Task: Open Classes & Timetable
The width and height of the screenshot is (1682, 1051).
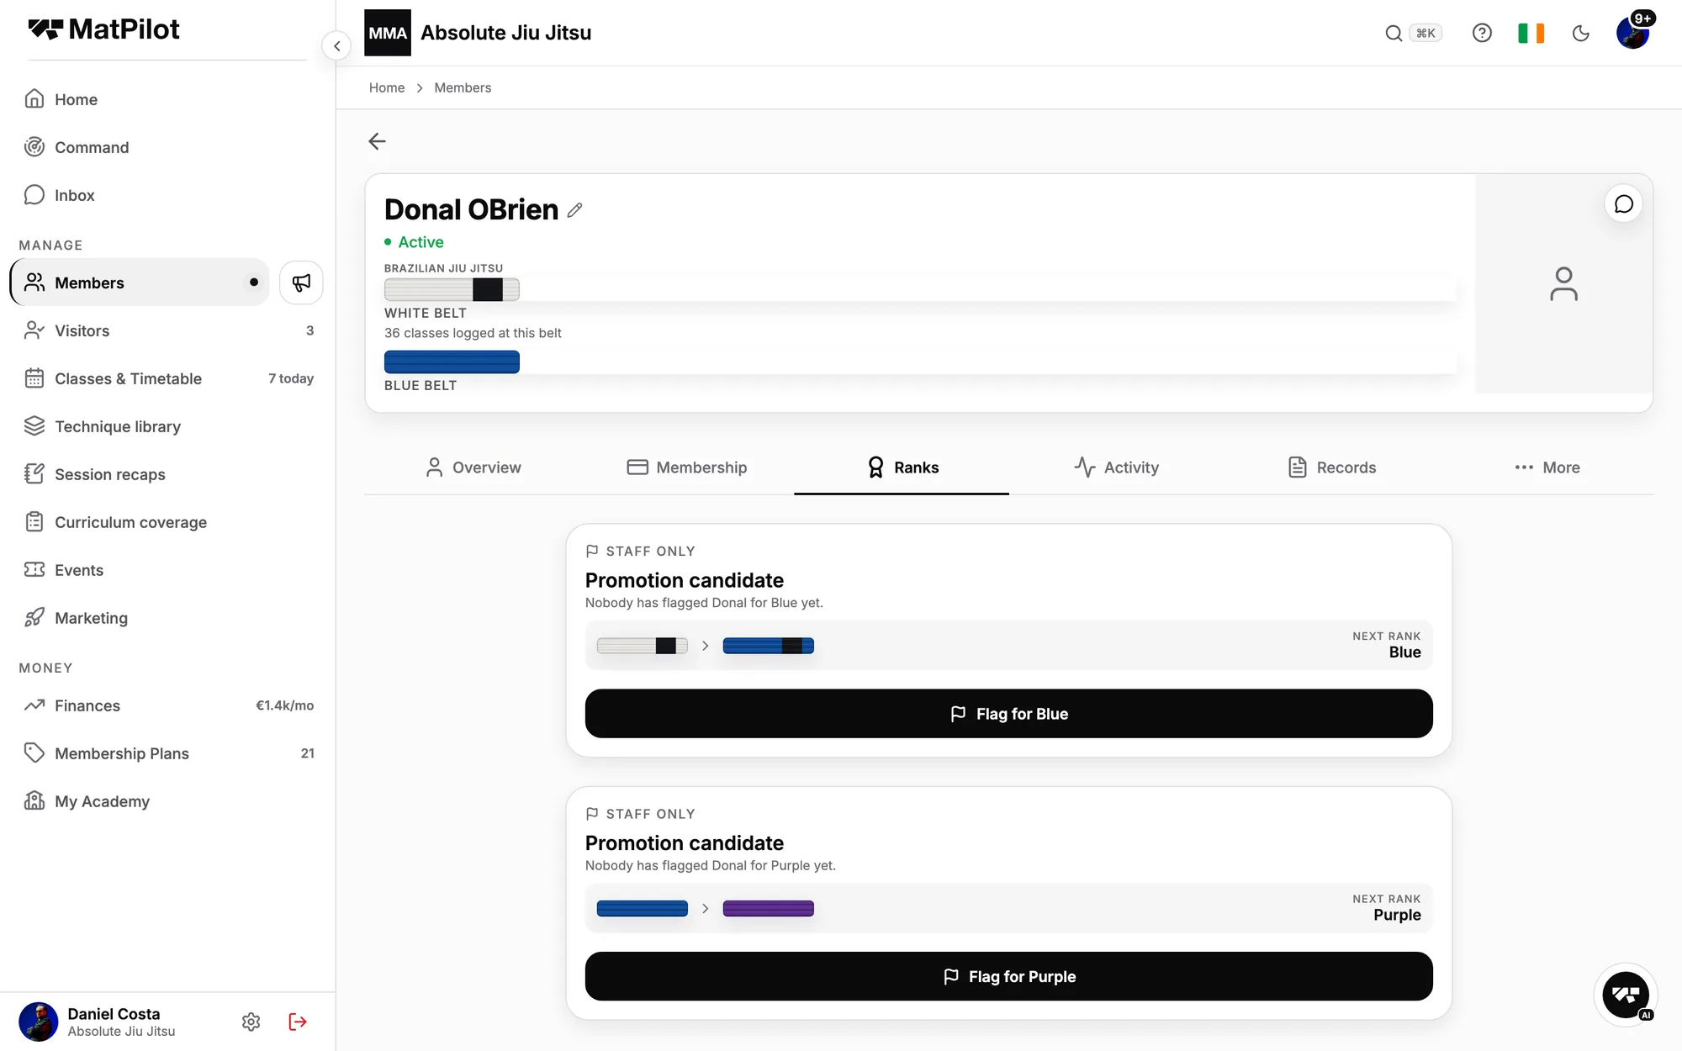Action: [168, 378]
